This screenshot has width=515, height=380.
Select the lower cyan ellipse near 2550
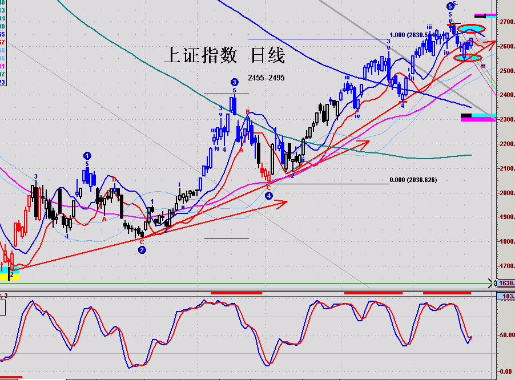coord(468,58)
